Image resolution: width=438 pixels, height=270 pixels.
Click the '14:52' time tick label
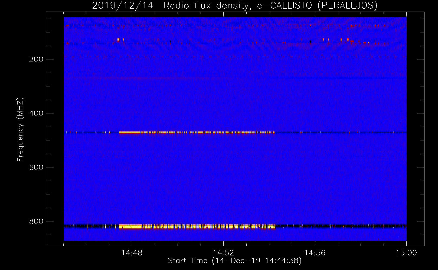point(223,253)
